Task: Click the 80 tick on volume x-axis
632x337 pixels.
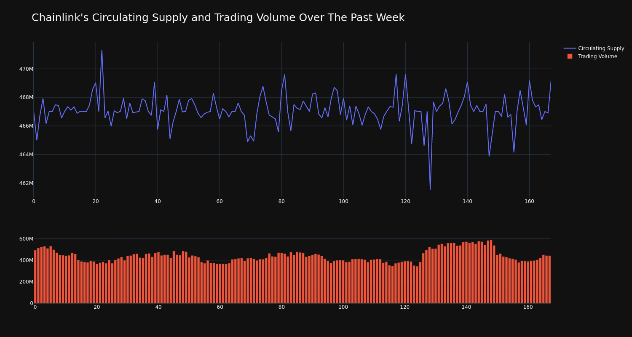Action: coord(281,307)
